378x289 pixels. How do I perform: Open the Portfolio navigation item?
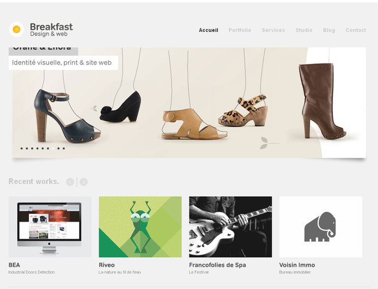click(240, 30)
